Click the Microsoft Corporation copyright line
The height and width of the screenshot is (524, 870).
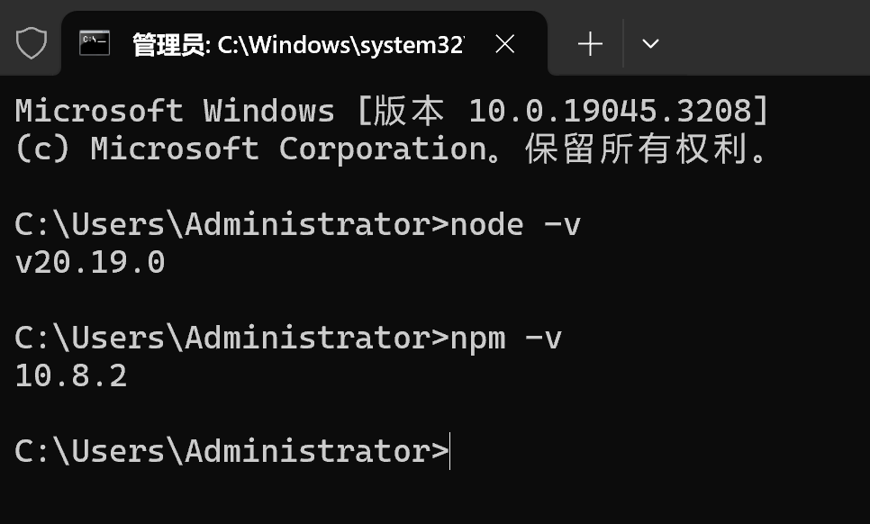click(x=391, y=149)
